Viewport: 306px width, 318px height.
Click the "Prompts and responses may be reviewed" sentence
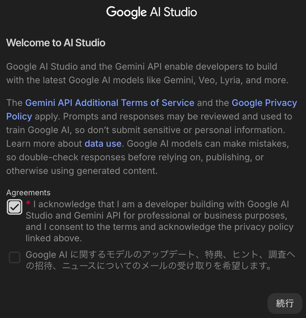[x=162, y=117]
